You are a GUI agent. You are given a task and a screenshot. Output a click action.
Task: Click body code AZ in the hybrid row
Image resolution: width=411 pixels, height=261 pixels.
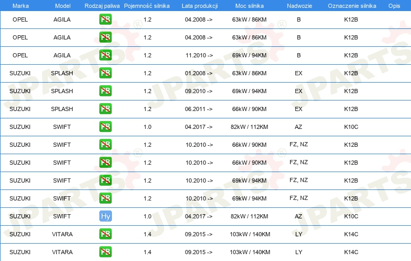click(x=299, y=216)
